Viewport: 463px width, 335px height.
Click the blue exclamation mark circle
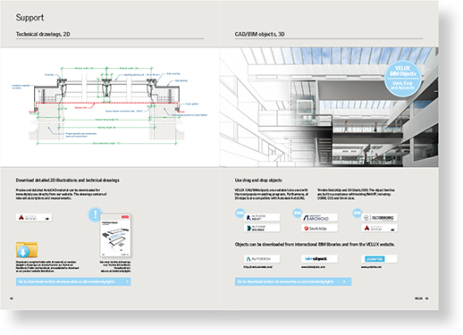click(95, 214)
